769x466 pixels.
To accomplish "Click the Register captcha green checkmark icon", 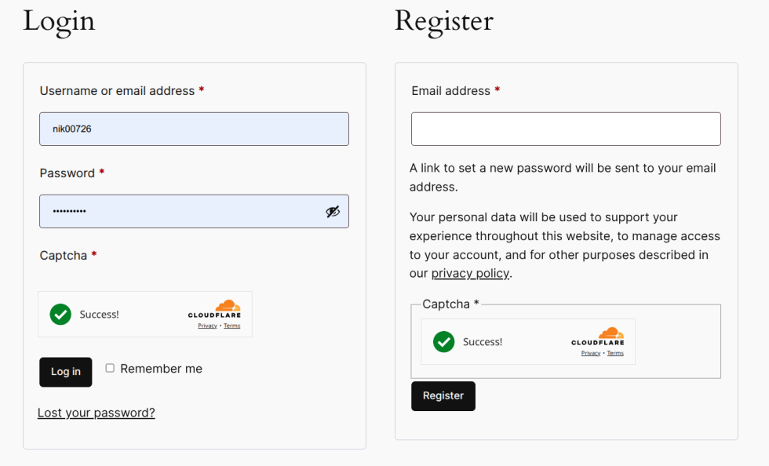I will (443, 342).
